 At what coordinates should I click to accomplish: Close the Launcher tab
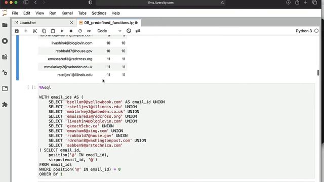[x=71, y=23]
